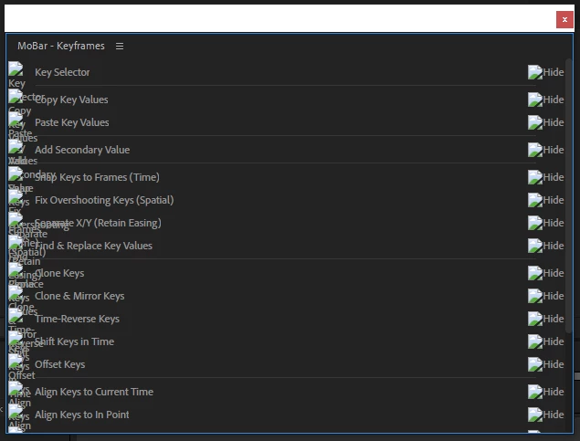Image resolution: width=580 pixels, height=441 pixels.
Task: Select the Key Selector label
Action: coord(62,72)
